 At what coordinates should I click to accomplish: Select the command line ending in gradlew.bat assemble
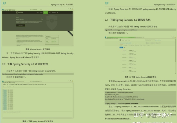122,104
